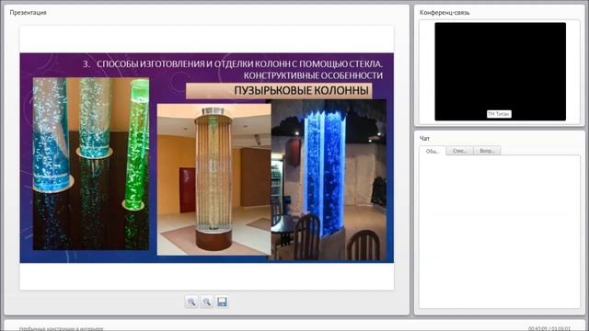Screen dimensions: 589x331
Task: Click the lobby bubble column photo
Action: tap(214, 179)
